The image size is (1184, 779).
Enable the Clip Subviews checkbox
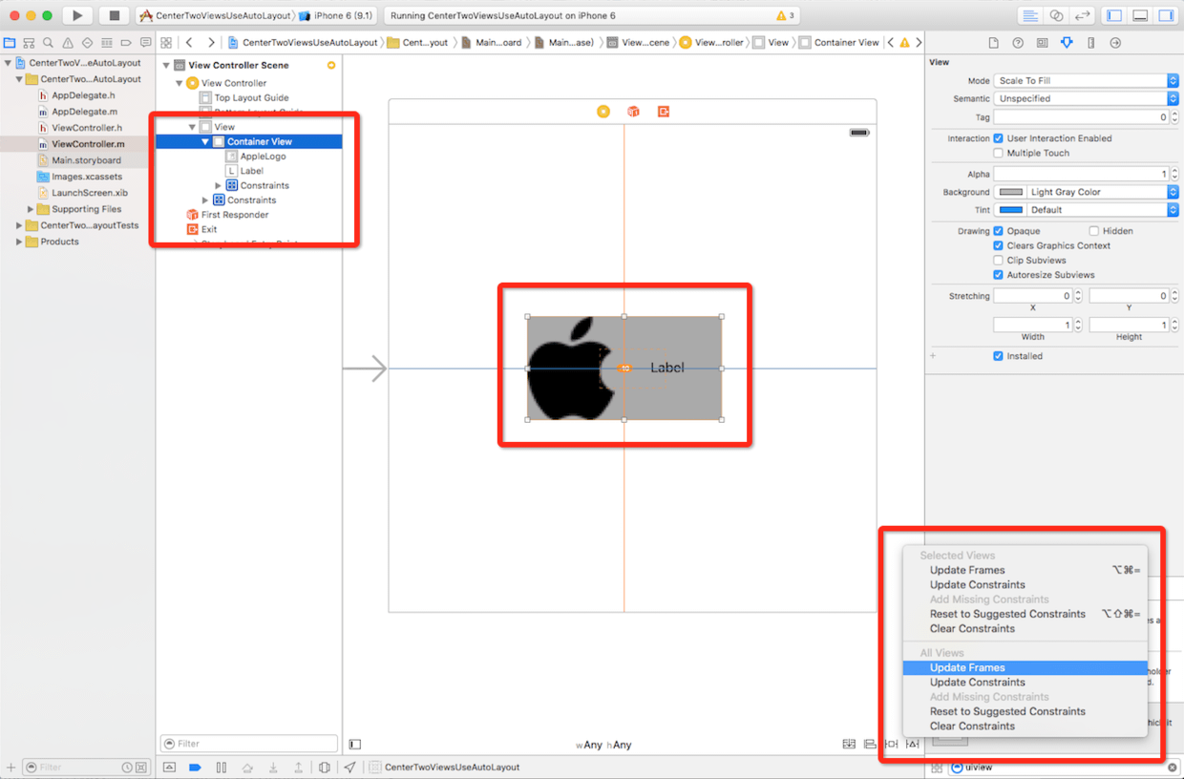[x=999, y=260]
